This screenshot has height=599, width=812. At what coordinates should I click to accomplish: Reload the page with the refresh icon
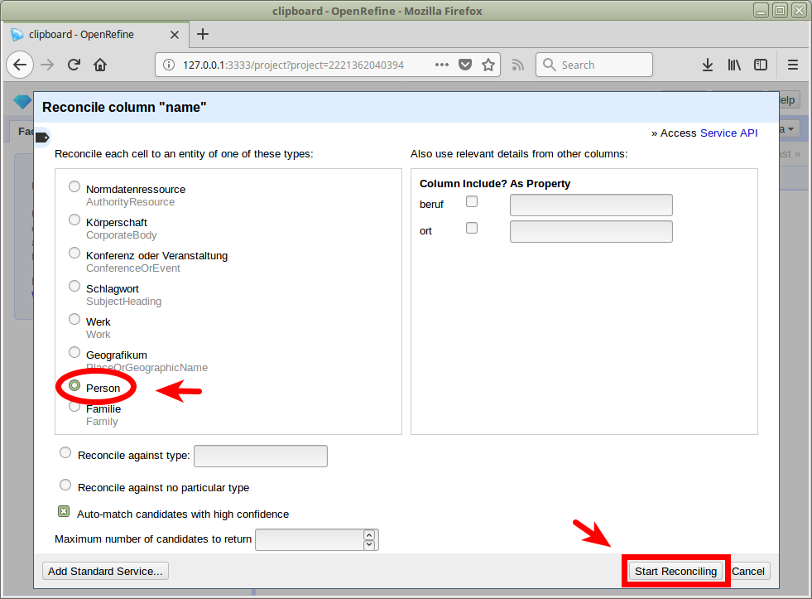click(x=74, y=65)
